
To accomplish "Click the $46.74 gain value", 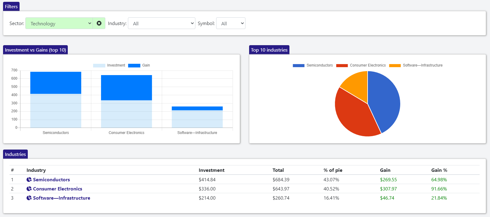I will (387, 198).
